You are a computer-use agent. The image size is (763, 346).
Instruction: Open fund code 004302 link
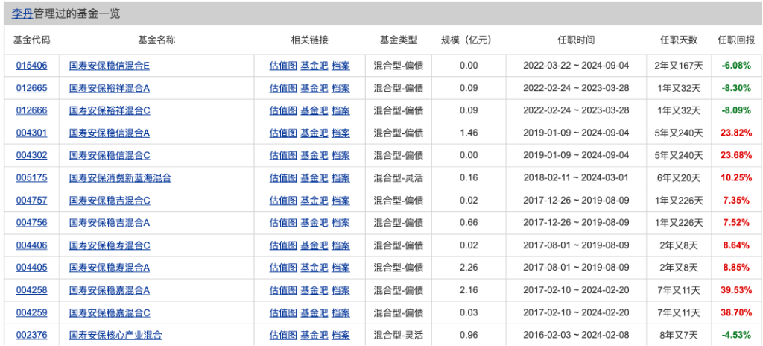click(31, 155)
